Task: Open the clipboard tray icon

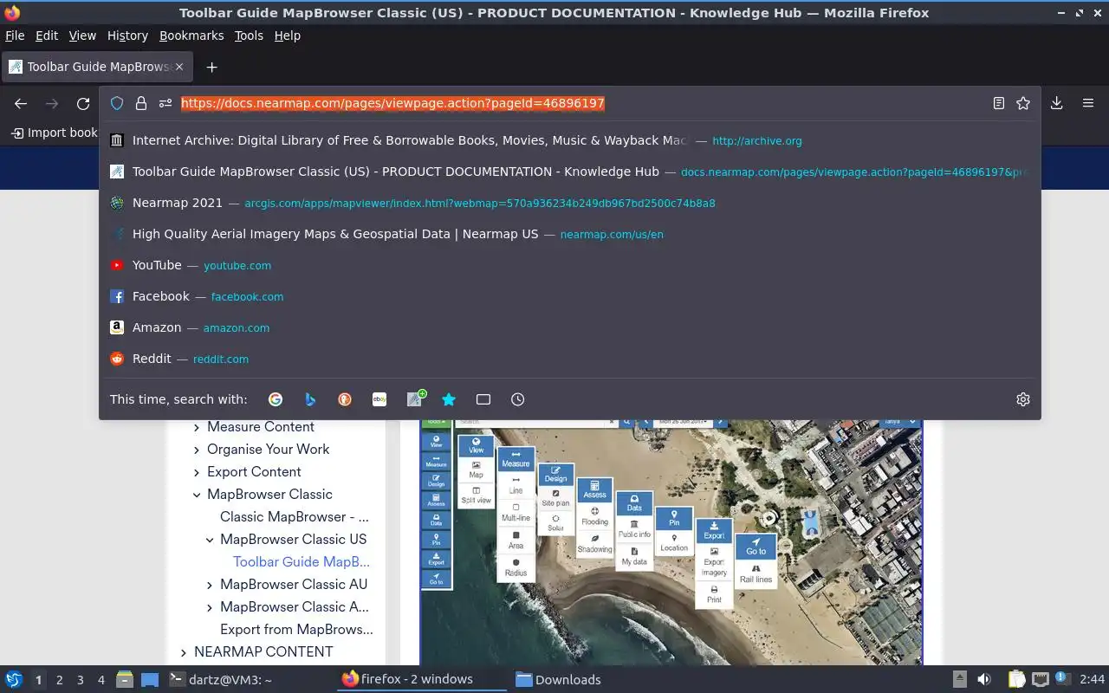Action: pos(1016,679)
